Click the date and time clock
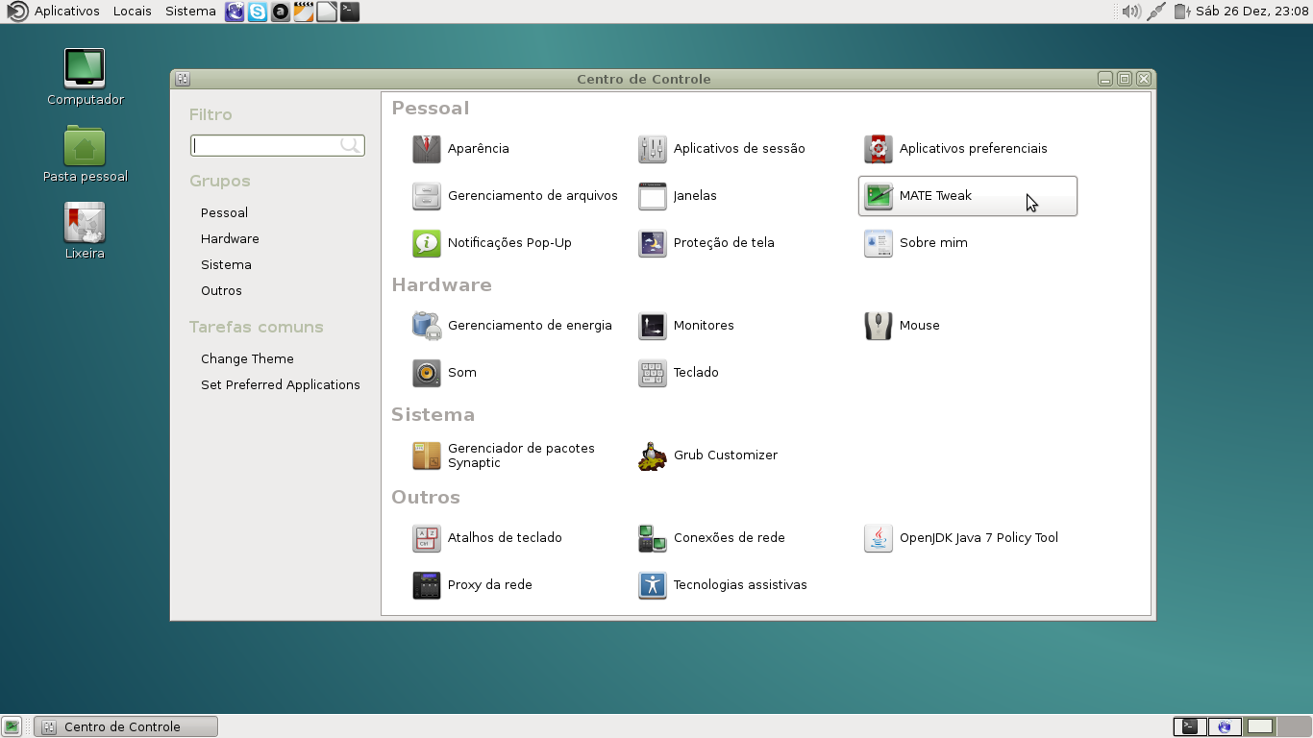This screenshot has width=1313, height=738. click(1252, 12)
